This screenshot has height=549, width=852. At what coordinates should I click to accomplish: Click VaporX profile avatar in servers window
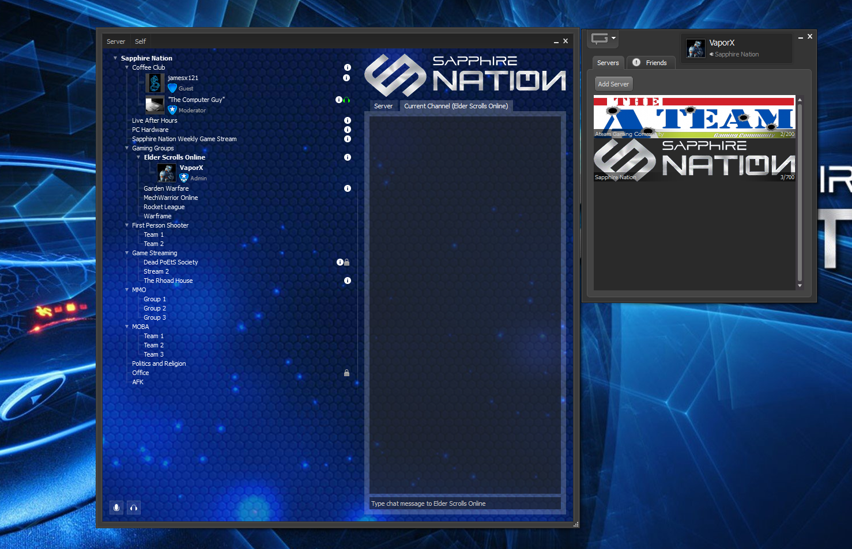click(x=696, y=48)
